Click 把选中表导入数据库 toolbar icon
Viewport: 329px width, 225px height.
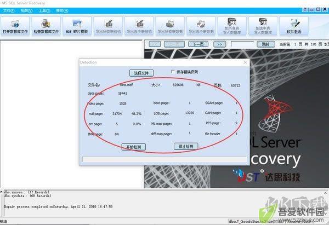[263, 26]
